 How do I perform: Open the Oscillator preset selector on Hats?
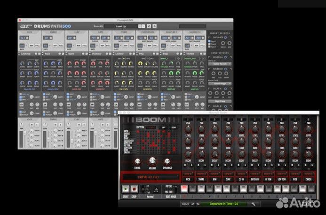coord(97,54)
